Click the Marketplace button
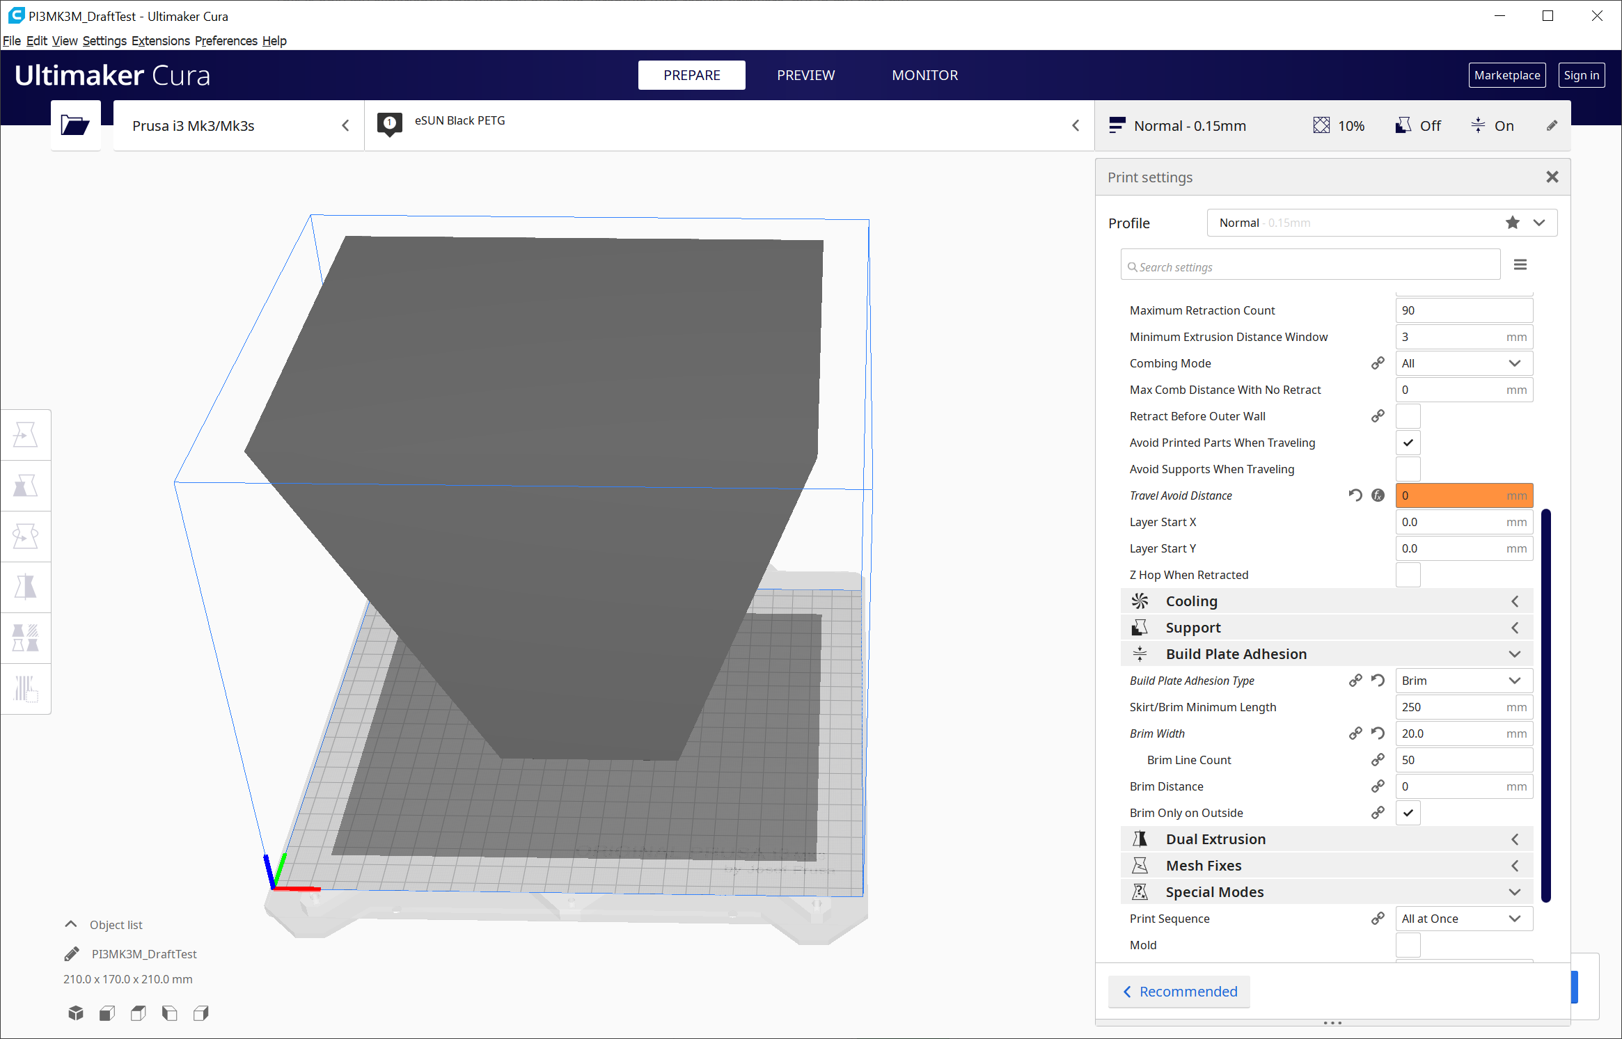 tap(1506, 75)
